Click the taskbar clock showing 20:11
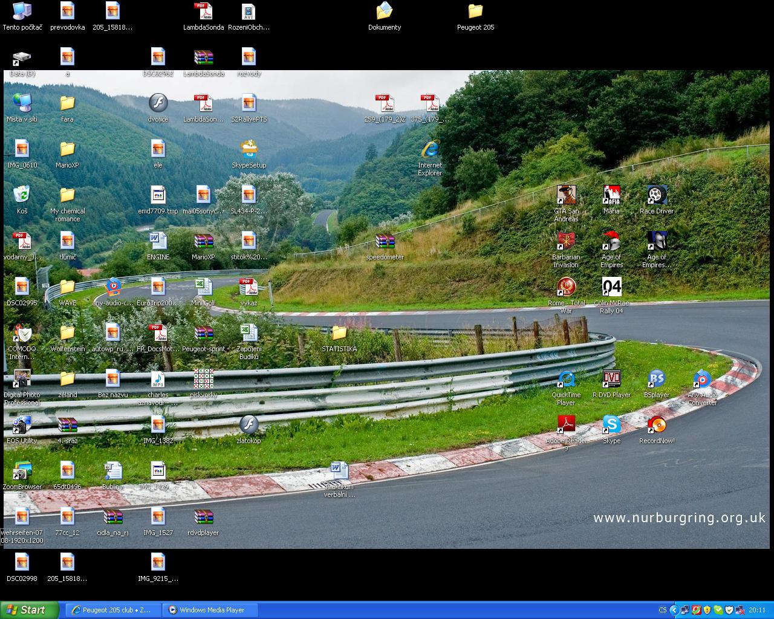Viewport: 774px width, 619px height. tap(756, 610)
